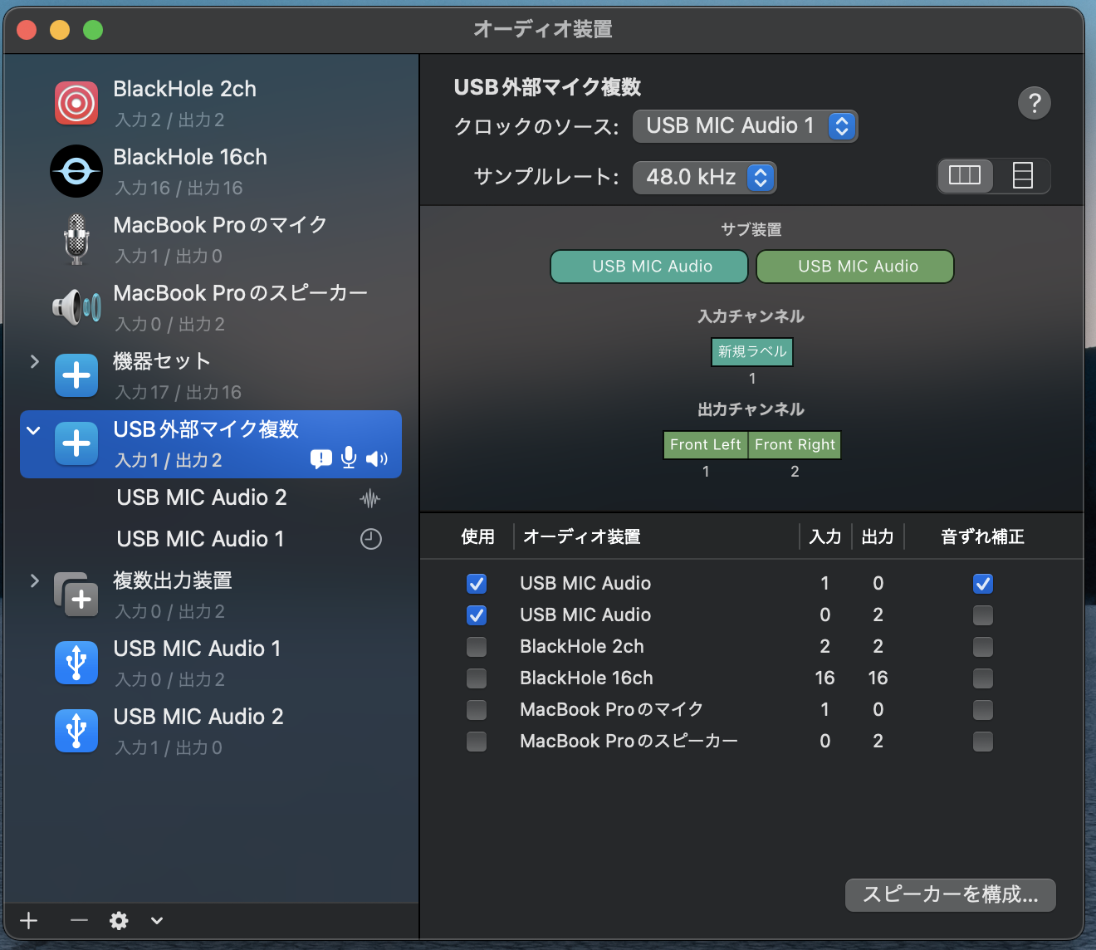Click the blue plus icon of 機器セット
1096x950 pixels.
pyautogui.click(x=76, y=375)
